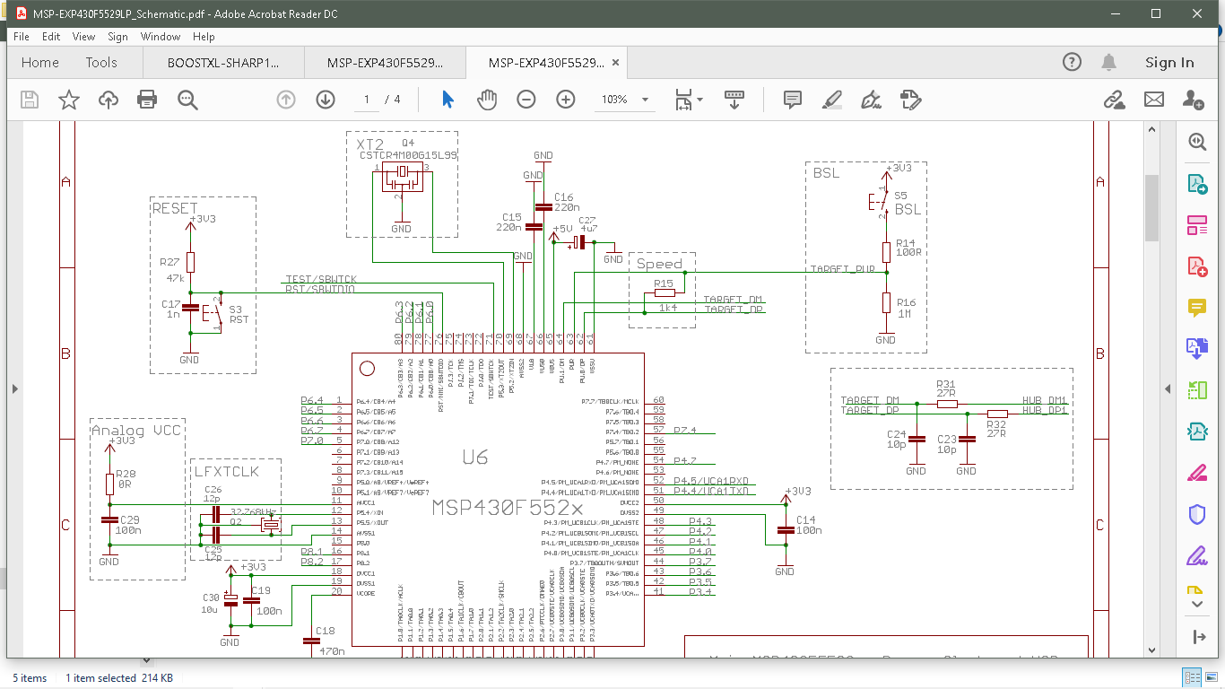This screenshot has height=689, width=1225.
Task: Click the Zoom in plus button
Action: click(x=566, y=100)
